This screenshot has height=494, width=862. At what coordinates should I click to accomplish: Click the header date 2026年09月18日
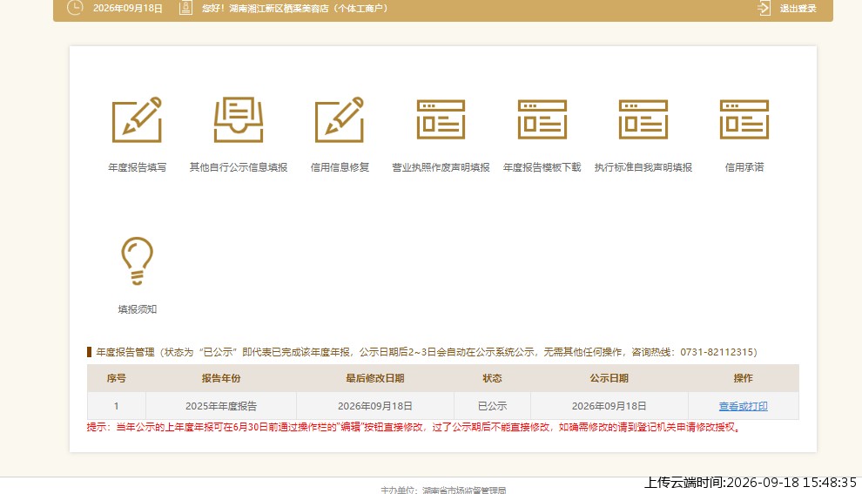coord(127,8)
